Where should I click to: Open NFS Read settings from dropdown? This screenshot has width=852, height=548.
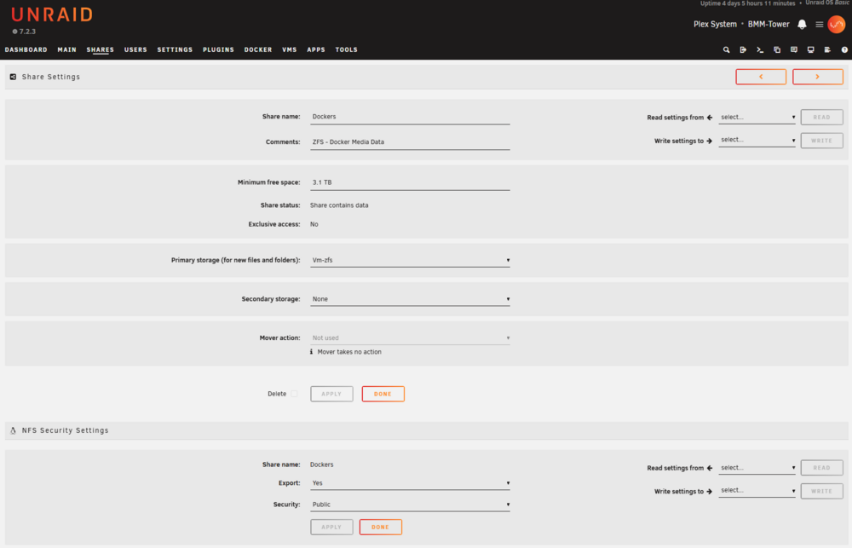point(757,468)
